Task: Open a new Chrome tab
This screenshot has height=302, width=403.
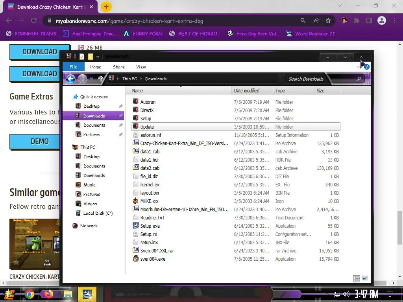Action: pos(106,7)
